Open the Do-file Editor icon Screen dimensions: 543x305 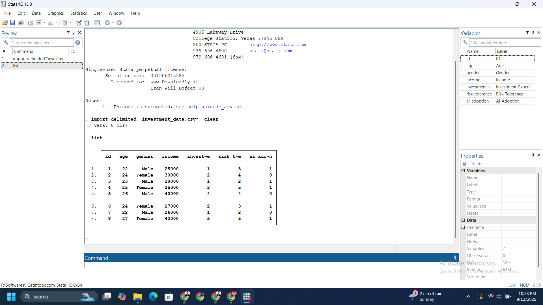tap(65, 23)
